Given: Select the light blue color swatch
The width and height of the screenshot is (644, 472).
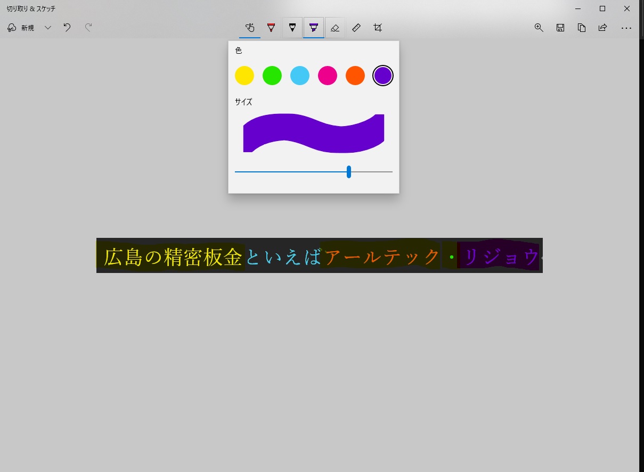Looking at the screenshot, I should [x=300, y=76].
